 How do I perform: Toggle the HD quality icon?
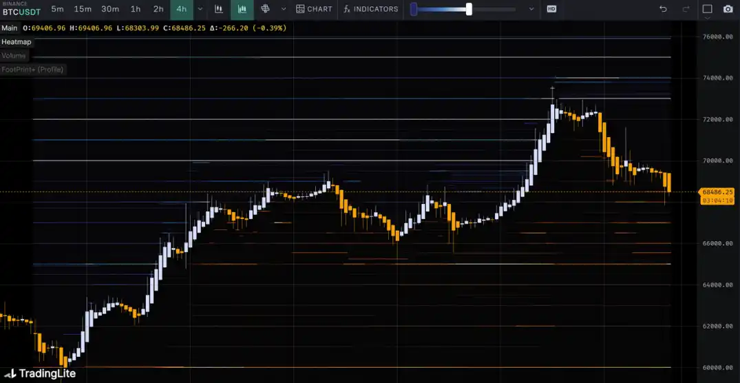(x=551, y=9)
